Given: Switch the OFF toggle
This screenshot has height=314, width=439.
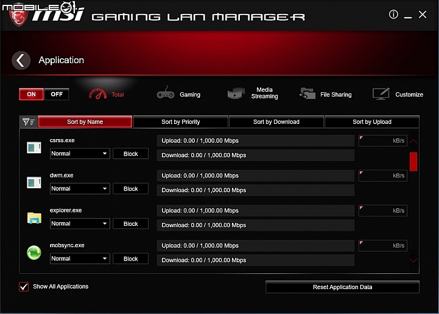Looking at the screenshot, I should tap(57, 94).
